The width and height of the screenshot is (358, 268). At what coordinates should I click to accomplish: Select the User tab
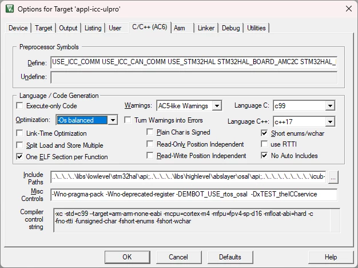[115, 28]
